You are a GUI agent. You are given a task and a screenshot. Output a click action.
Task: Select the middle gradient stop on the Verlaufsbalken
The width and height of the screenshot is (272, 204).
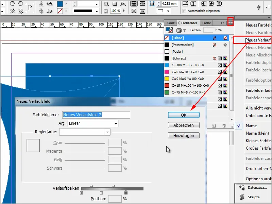tap(101, 192)
